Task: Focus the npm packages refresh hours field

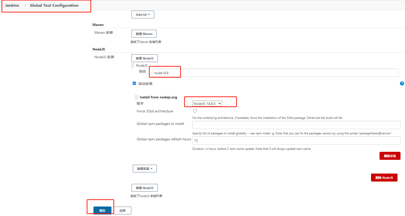Action: pyautogui.click(x=296, y=141)
